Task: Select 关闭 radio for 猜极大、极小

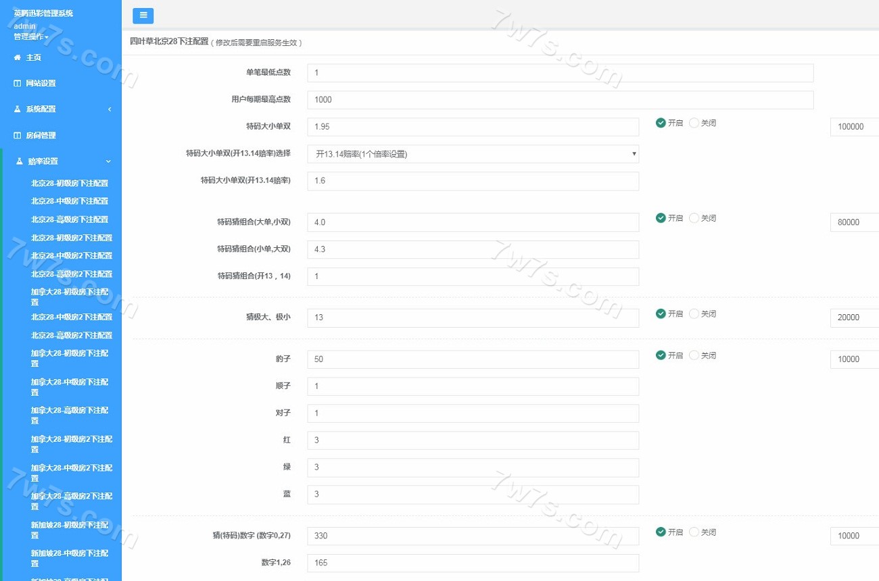Action: (x=694, y=313)
